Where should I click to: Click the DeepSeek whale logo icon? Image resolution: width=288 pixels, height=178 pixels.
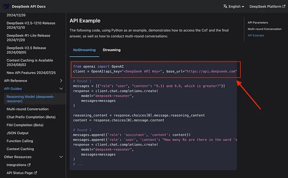pyautogui.click(x=6, y=6)
